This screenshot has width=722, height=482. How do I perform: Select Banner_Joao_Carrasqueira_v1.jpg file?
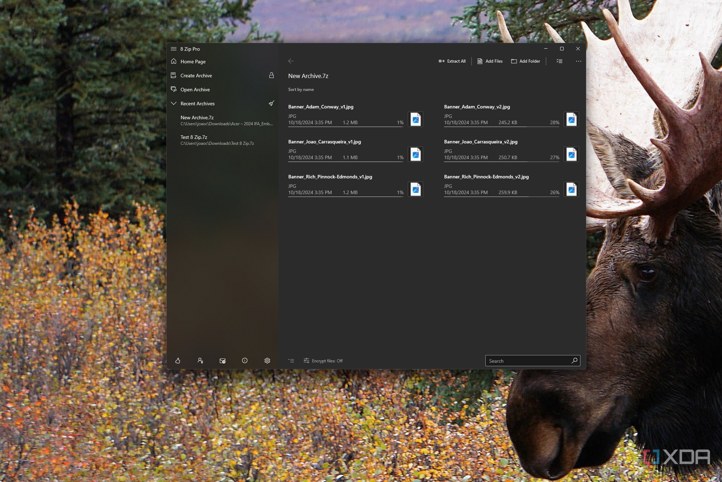coord(355,150)
